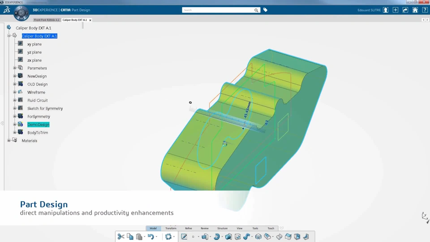The image size is (430, 242).
Task: Click the Paste icon in toolbar
Action: click(139, 237)
